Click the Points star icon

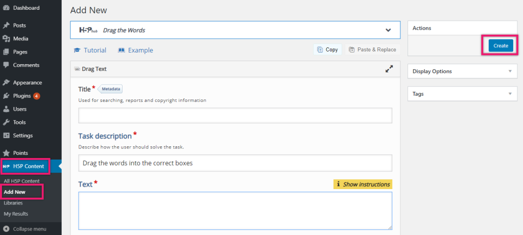[x=6, y=153]
